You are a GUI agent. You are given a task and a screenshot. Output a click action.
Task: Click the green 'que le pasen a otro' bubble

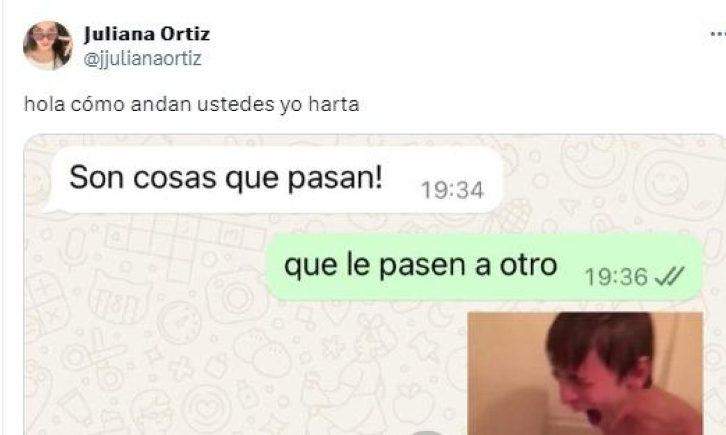pos(485,266)
